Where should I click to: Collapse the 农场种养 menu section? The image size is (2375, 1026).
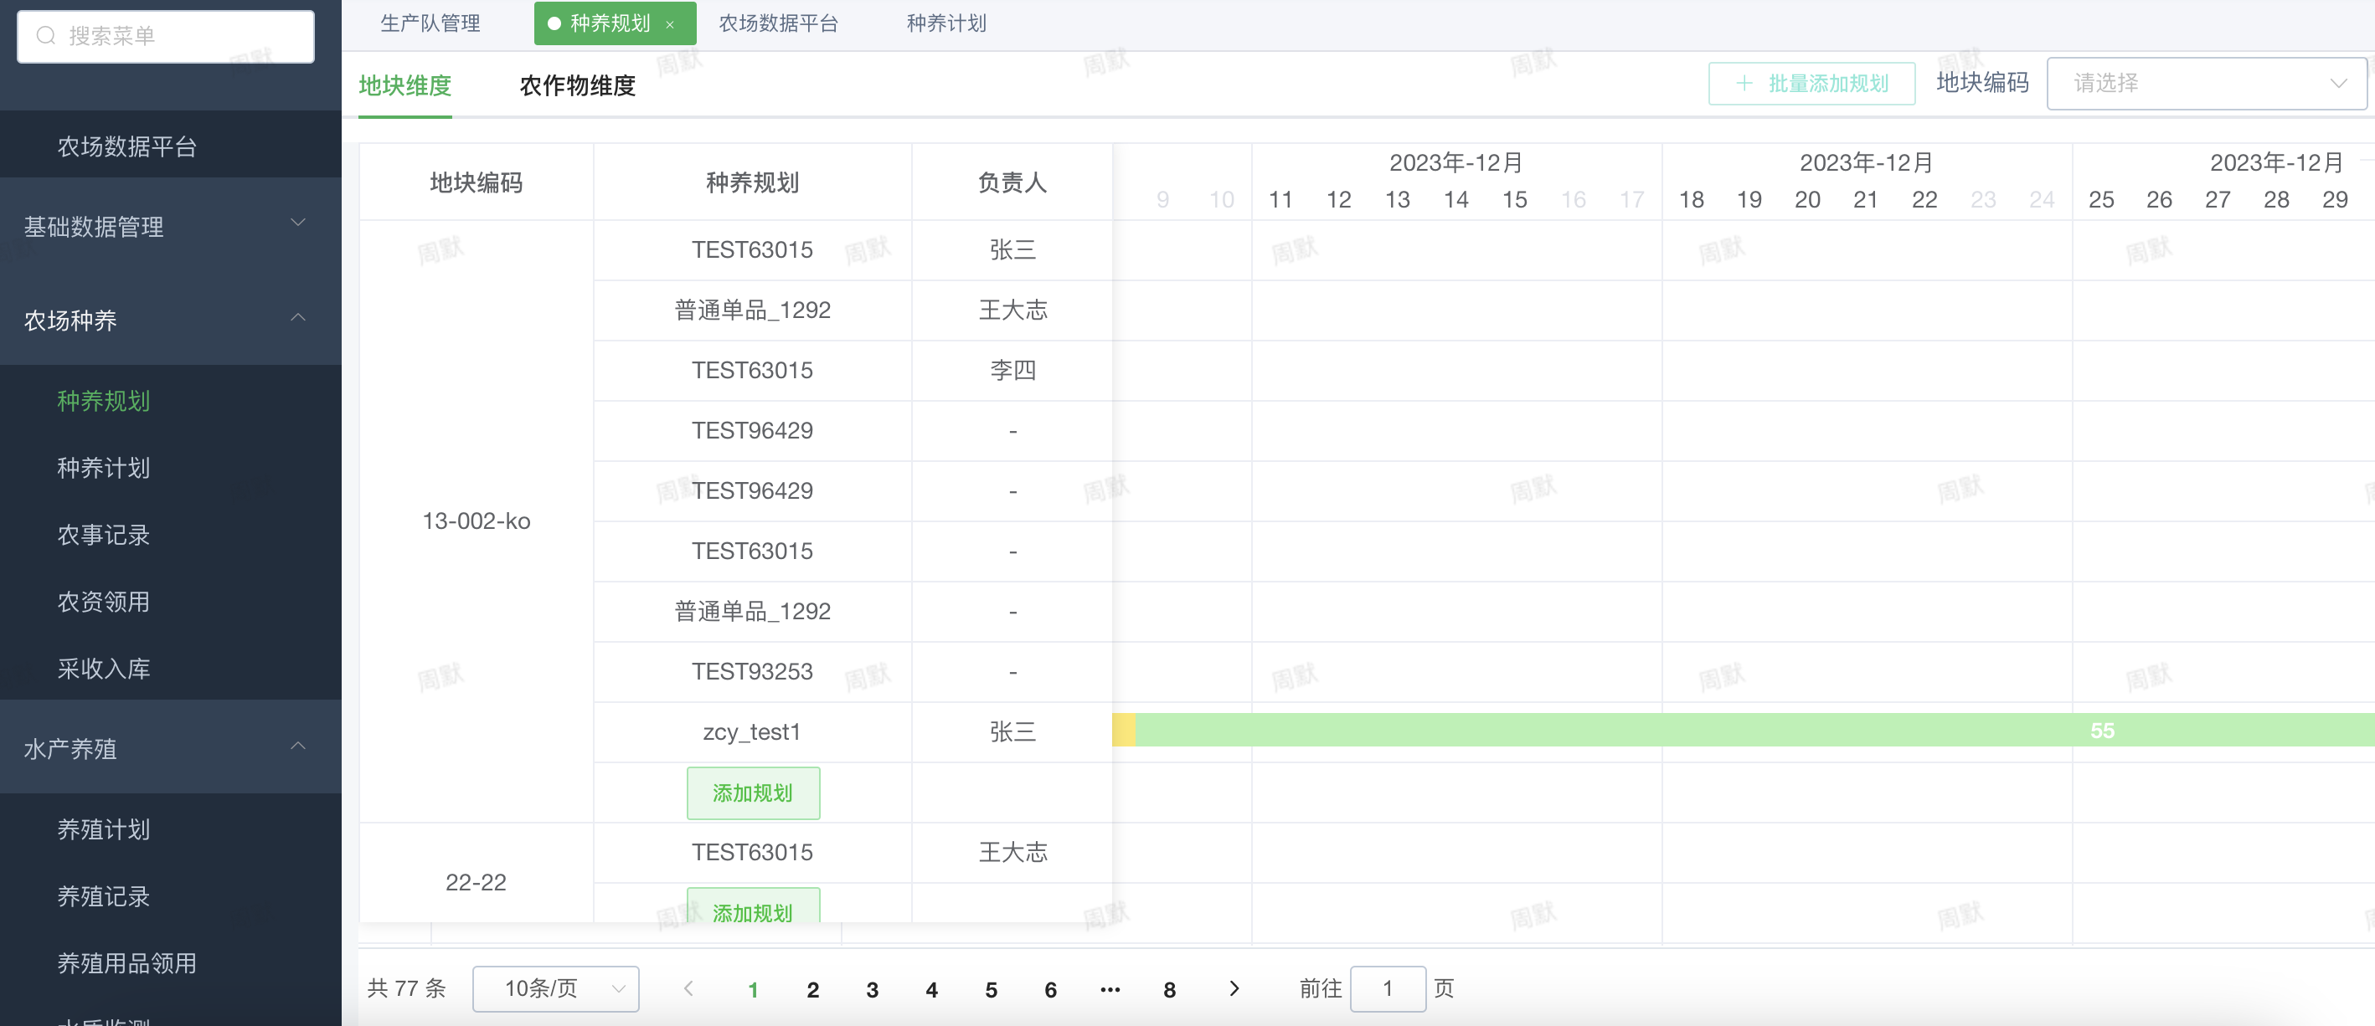(298, 318)
